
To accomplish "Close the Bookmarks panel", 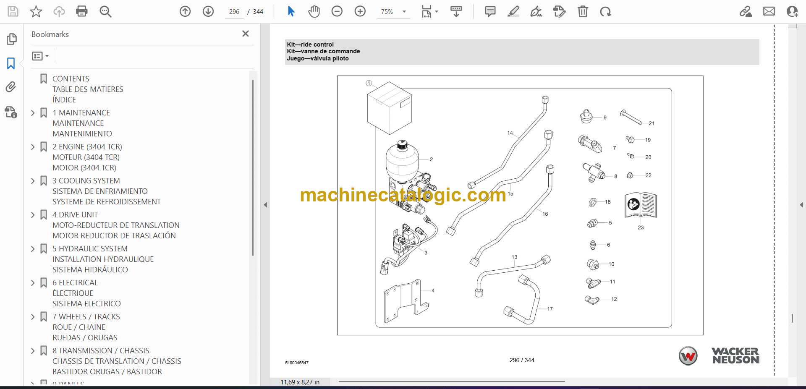I will 246,34.
